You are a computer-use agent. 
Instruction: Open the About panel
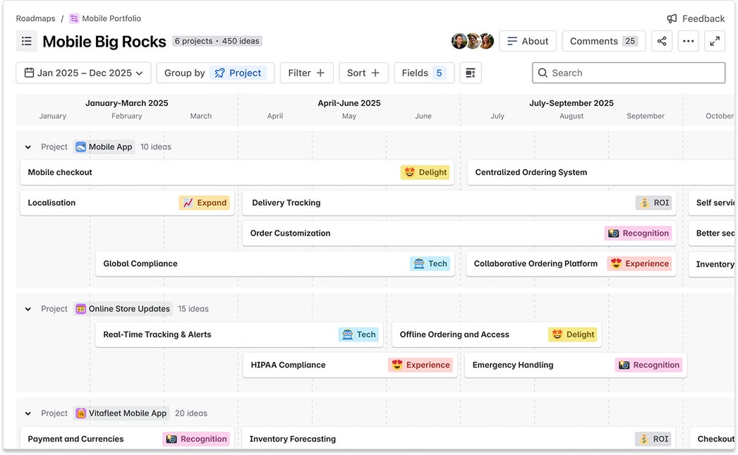coord(528,41)
